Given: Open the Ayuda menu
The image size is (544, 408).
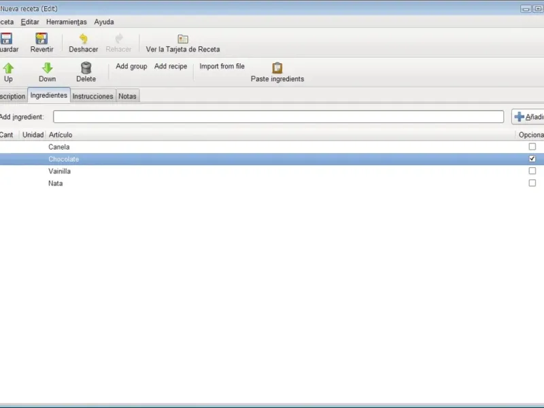Looking at the screenshot, I should (104, 22).
